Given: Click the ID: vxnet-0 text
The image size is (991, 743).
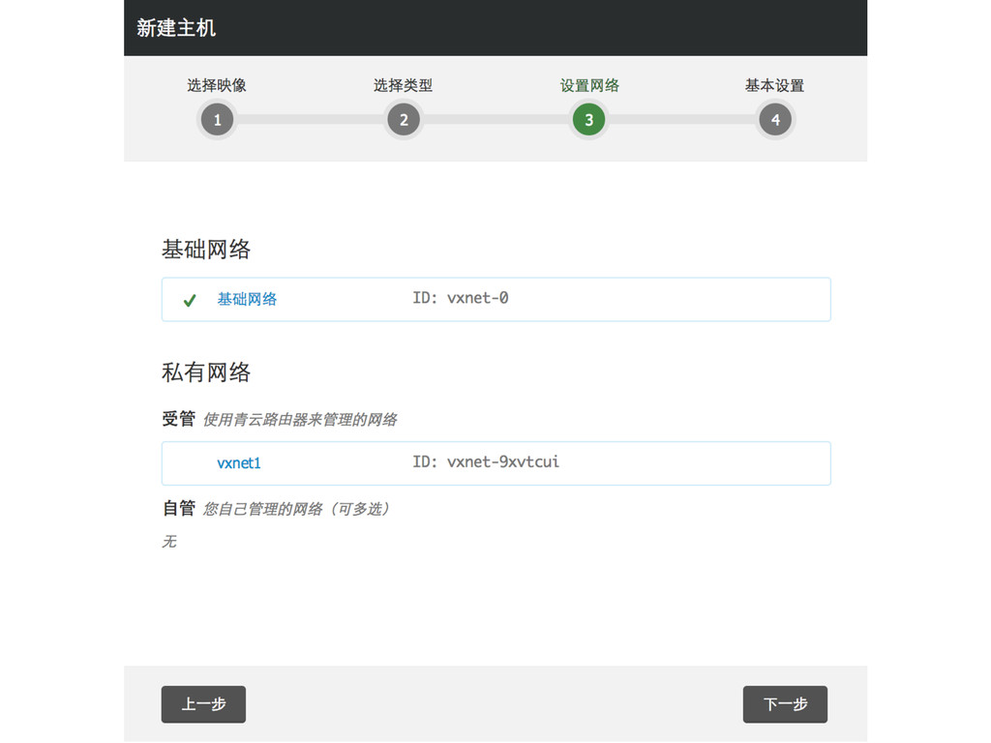Looking at the screenshot, I should pos(461,298).
